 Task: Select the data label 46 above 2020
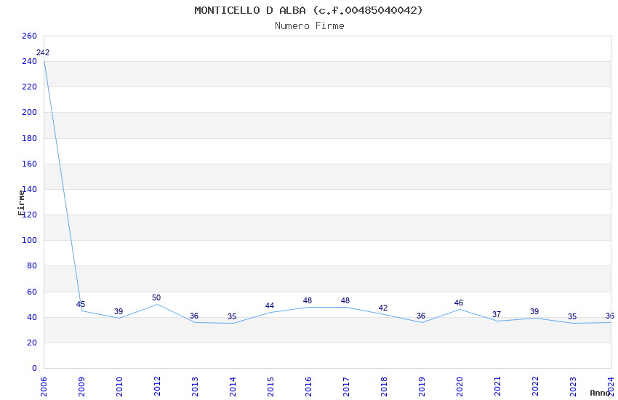(458, 303)
